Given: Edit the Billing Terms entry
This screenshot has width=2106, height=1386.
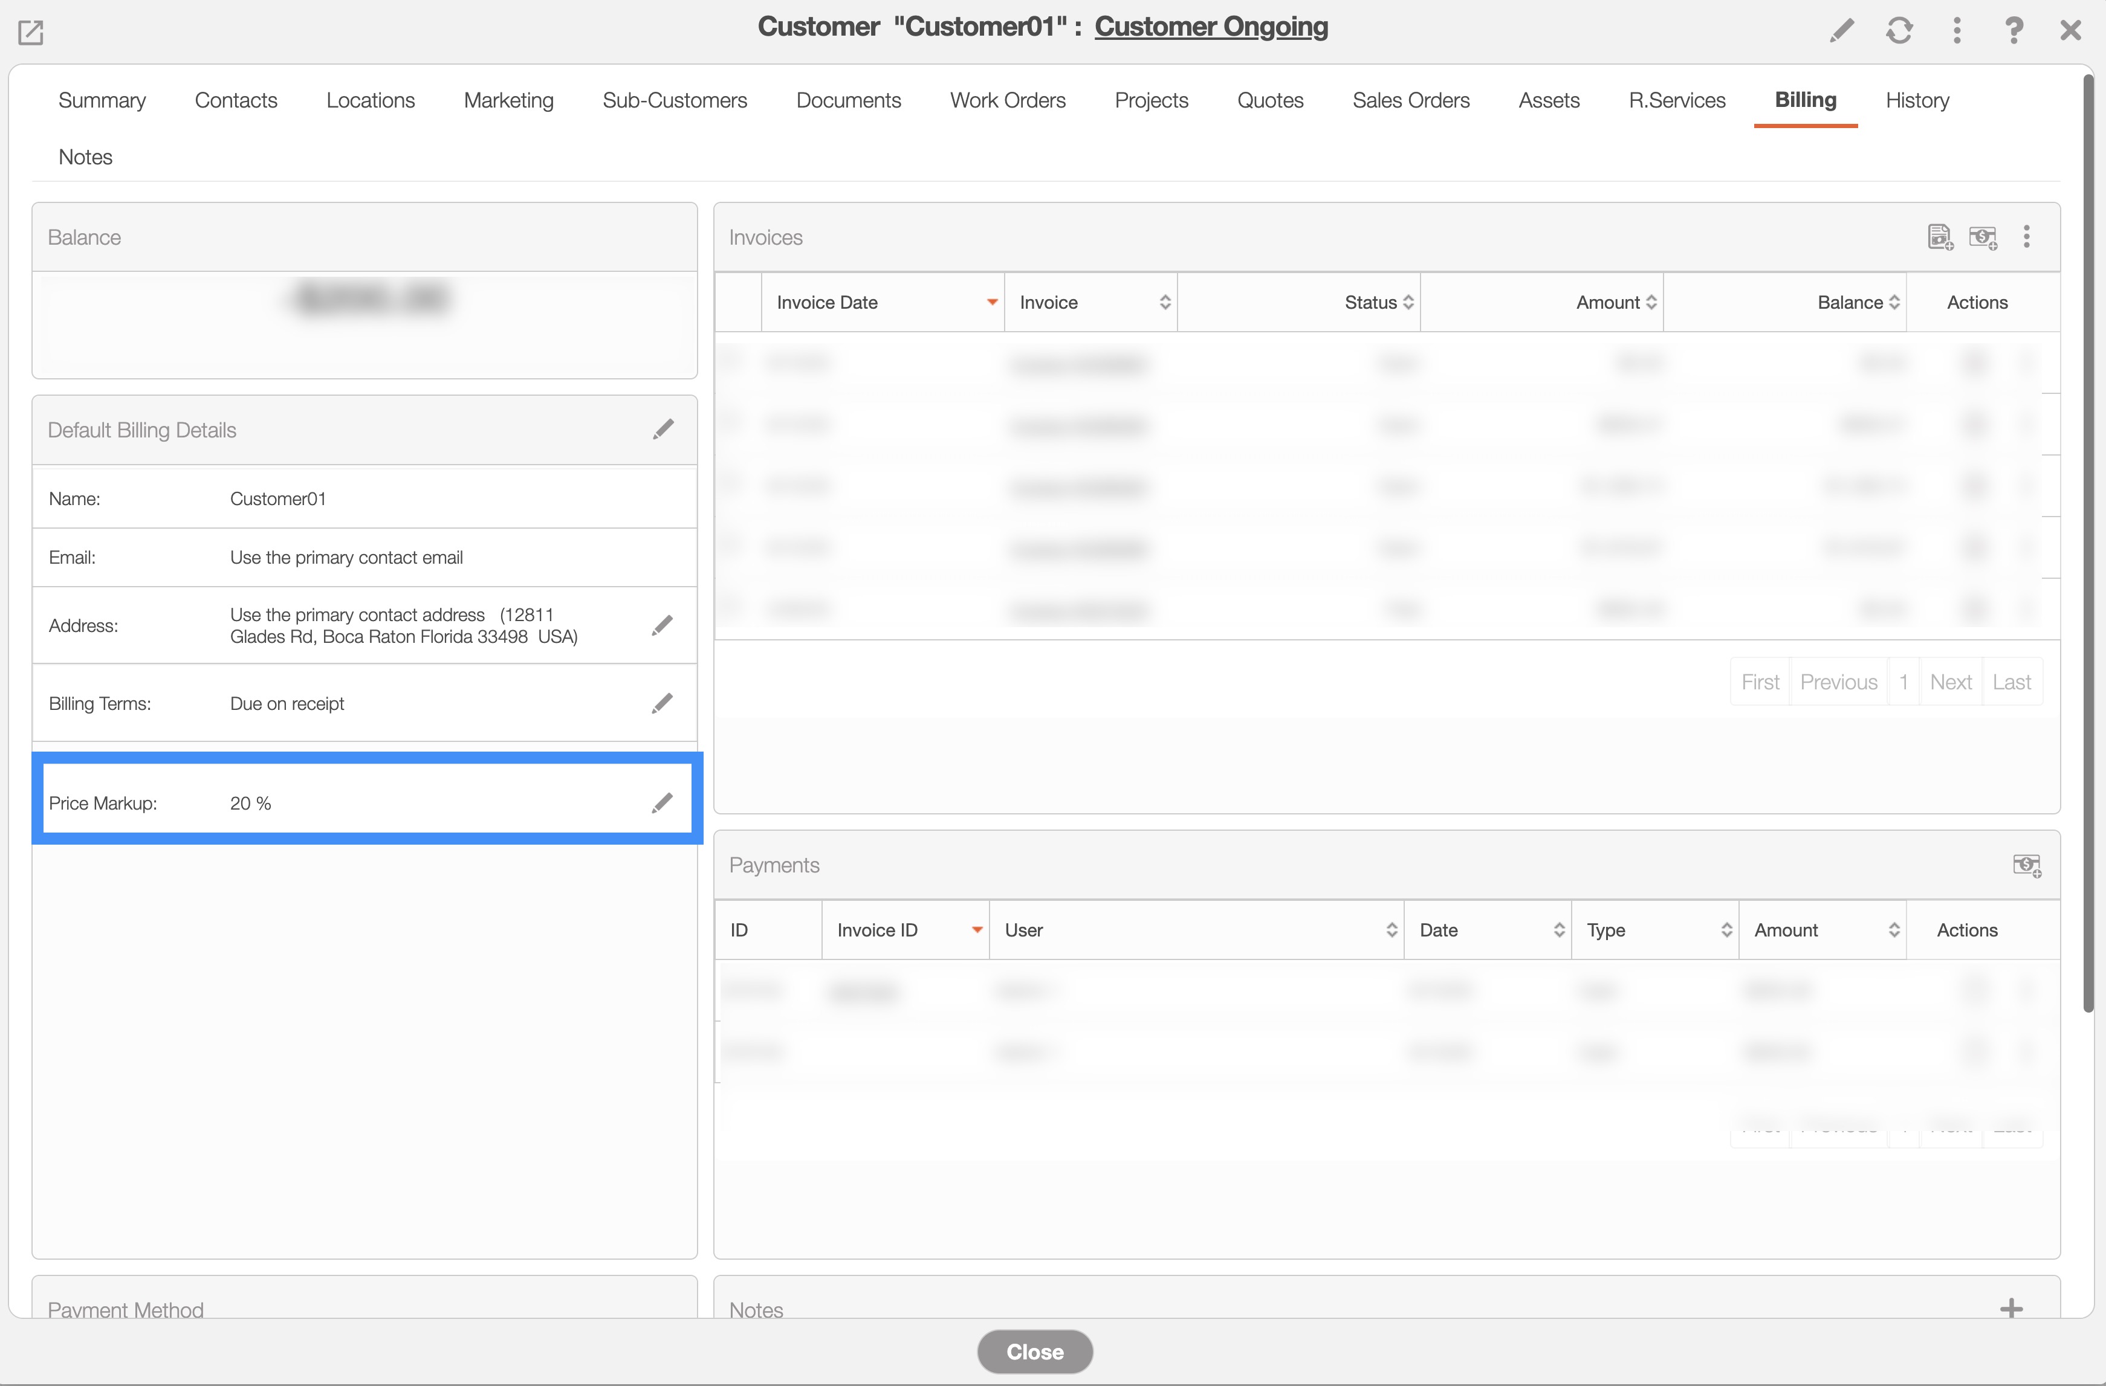Looking at the screenshot, I should 662,703.
